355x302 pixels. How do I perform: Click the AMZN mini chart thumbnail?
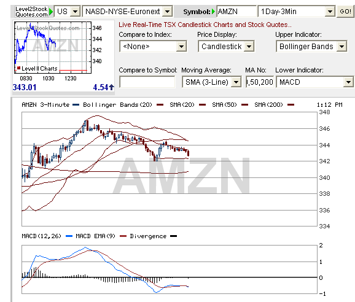(53, 47)
